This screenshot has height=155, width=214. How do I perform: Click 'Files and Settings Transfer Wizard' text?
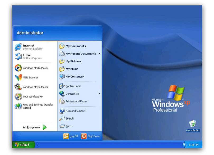[x=38, y=106]
